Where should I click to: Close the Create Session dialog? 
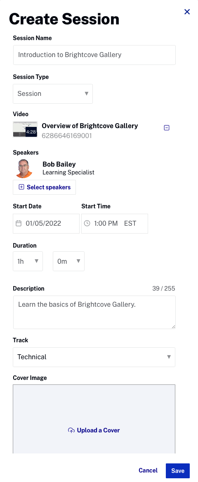click(187, 12)
